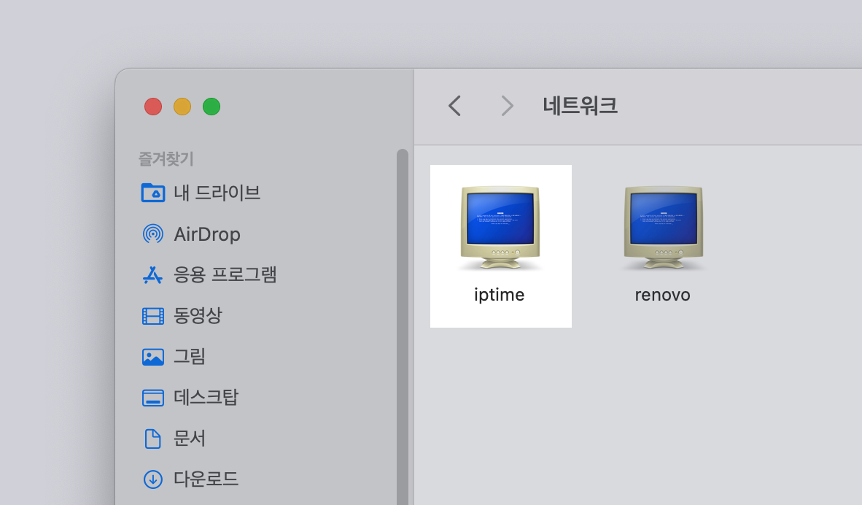
Task: Go forward with the right chevron
Action: (x=507, y=106)
